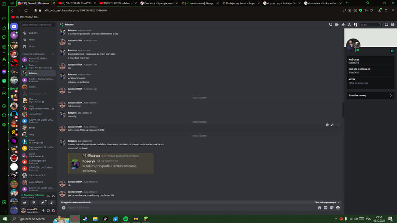The height and width of the screenshot is (223, 397).
Task: Open group DM xavcio123, Bakuś
Action: [x=38, y=60]
